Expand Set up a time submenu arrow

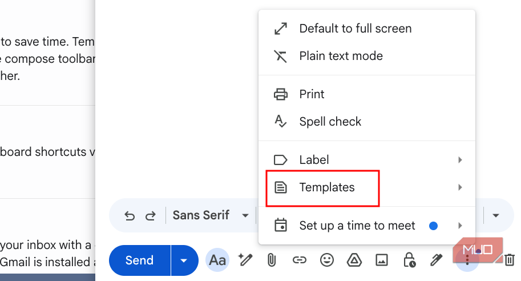[460, 226]
